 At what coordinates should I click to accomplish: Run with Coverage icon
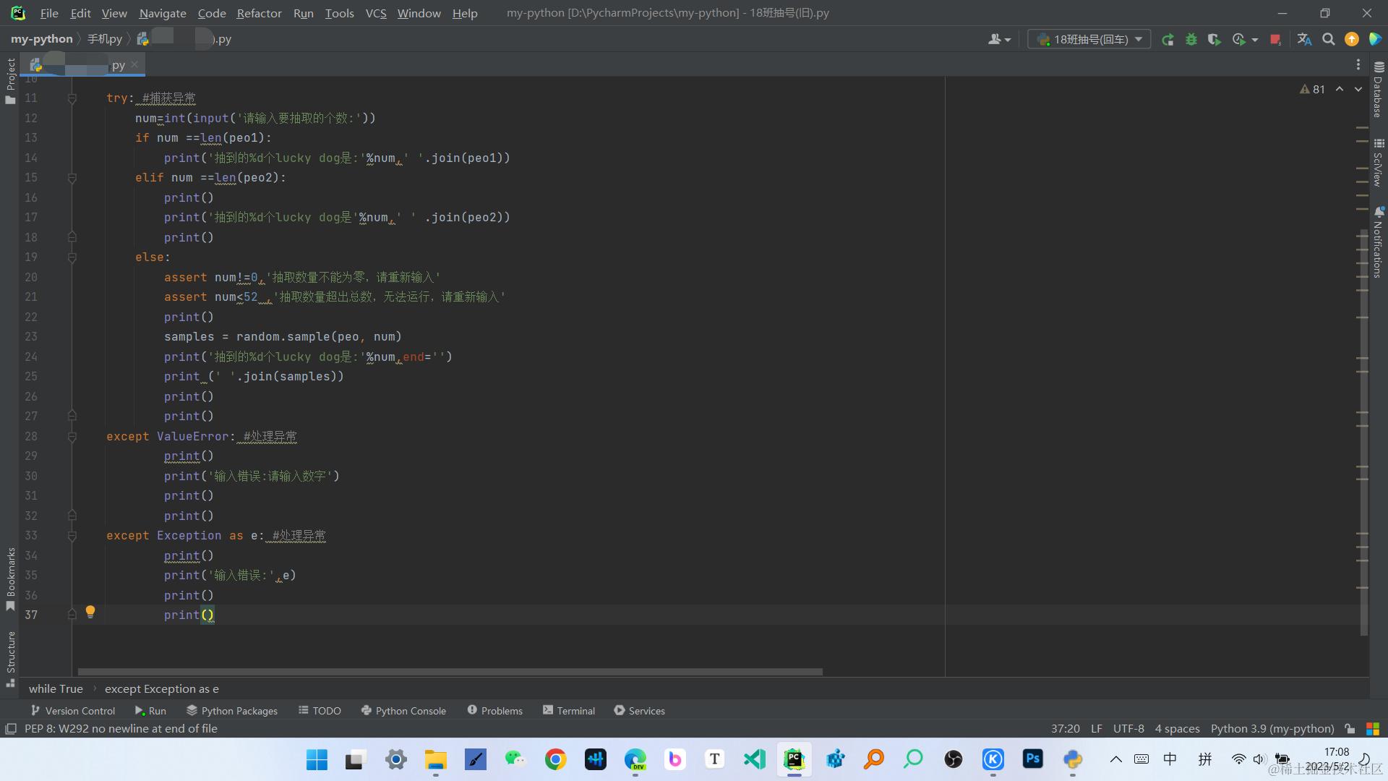click(1214, 40)
